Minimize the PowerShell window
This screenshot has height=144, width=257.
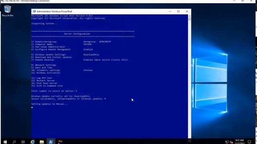[170, 12]
